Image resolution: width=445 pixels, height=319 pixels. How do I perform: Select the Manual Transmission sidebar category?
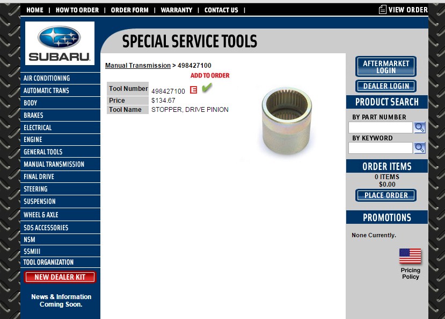60,164
